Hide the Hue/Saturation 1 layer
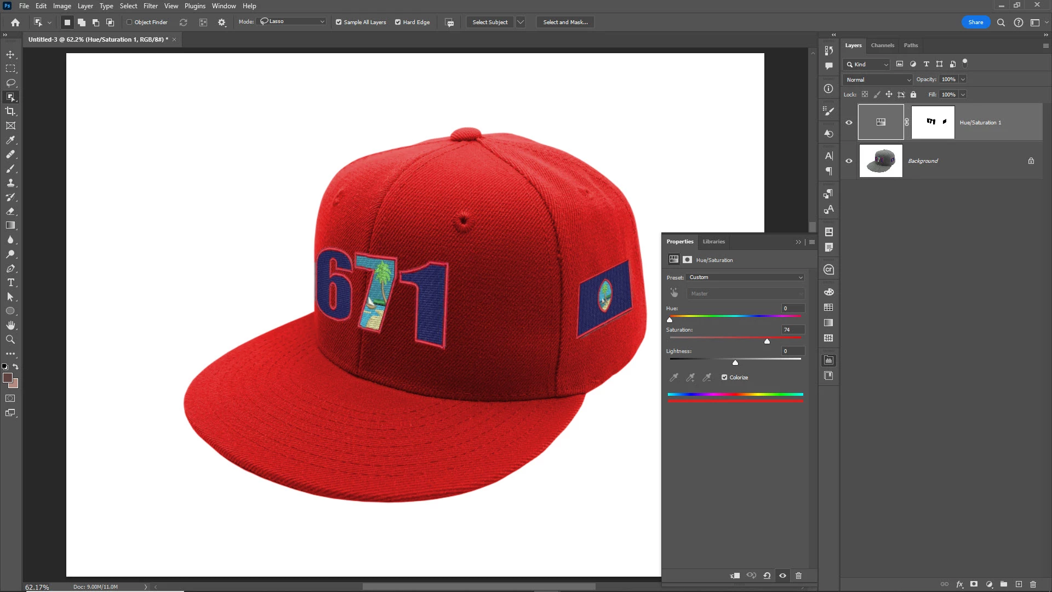 [849, 123]
